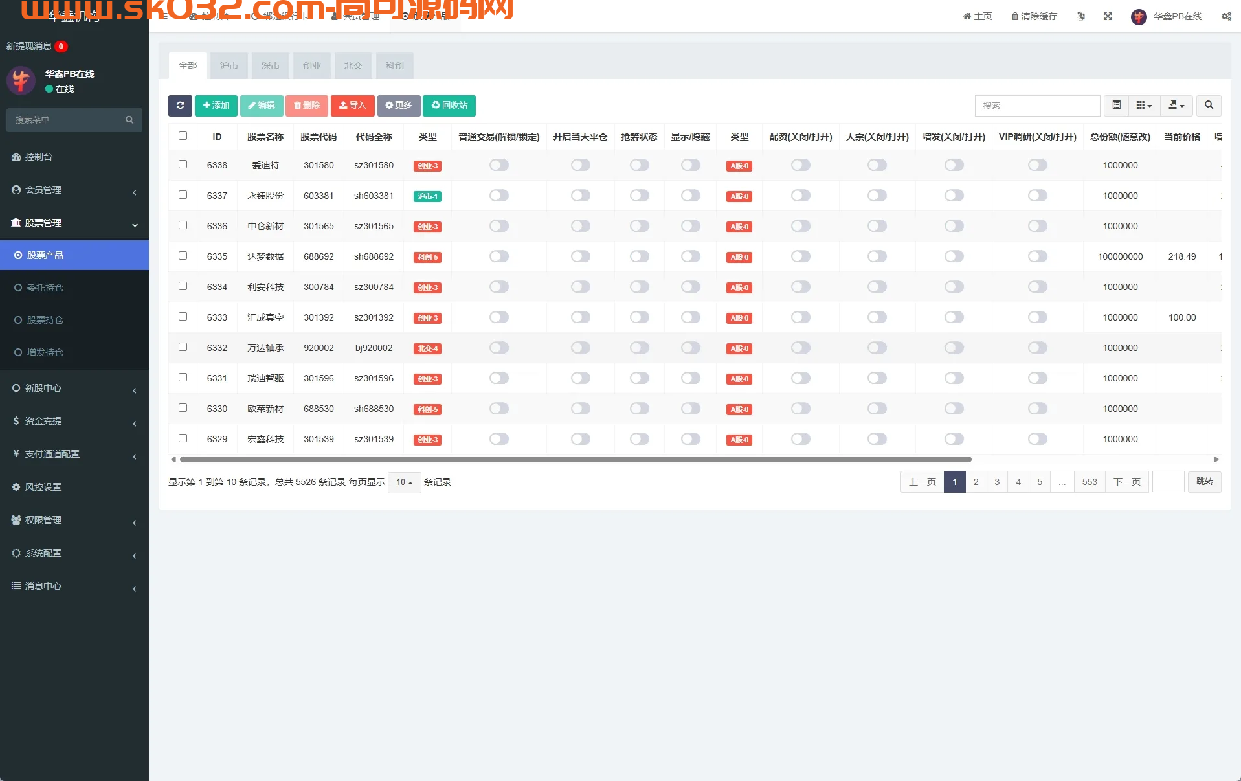Toggle 普通交易 switch for 永臻股份 row
Viewport: 1241px width, 781px height.
pos(498,196)
